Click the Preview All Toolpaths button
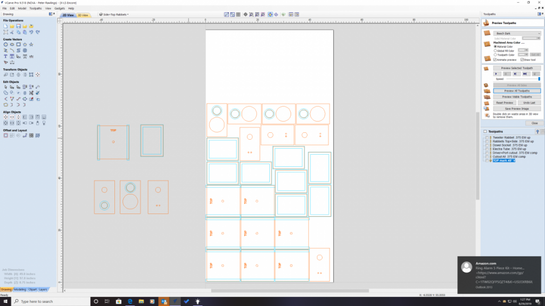545x306 pixels. [517, 91]
